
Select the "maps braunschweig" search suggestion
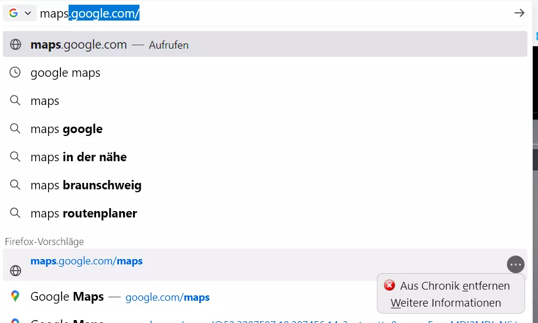coord(86,185)
